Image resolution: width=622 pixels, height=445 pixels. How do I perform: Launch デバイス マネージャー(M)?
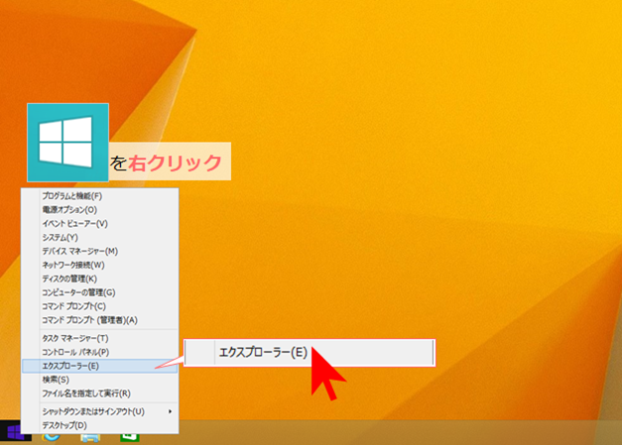(x=99, y=251)
